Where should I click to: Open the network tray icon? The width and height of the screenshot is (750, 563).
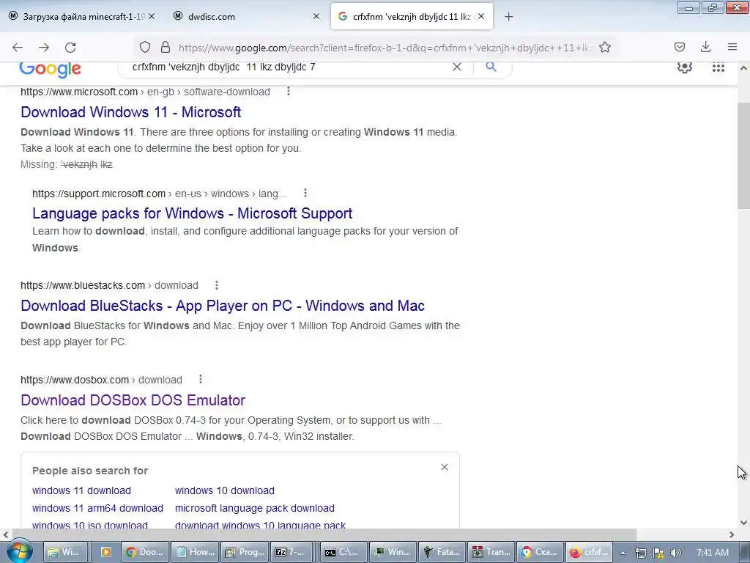coord(640,553)
